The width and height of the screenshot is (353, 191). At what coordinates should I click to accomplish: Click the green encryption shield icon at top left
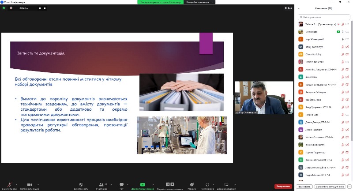[x=4, y=8]
